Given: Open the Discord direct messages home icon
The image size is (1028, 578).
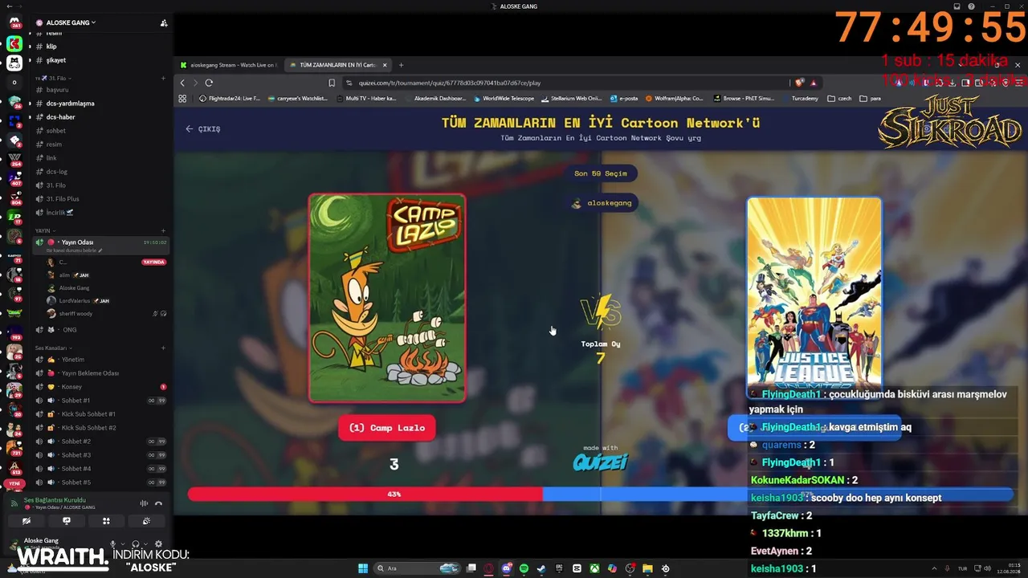Looking at the screenshot, I should (14, 22).
